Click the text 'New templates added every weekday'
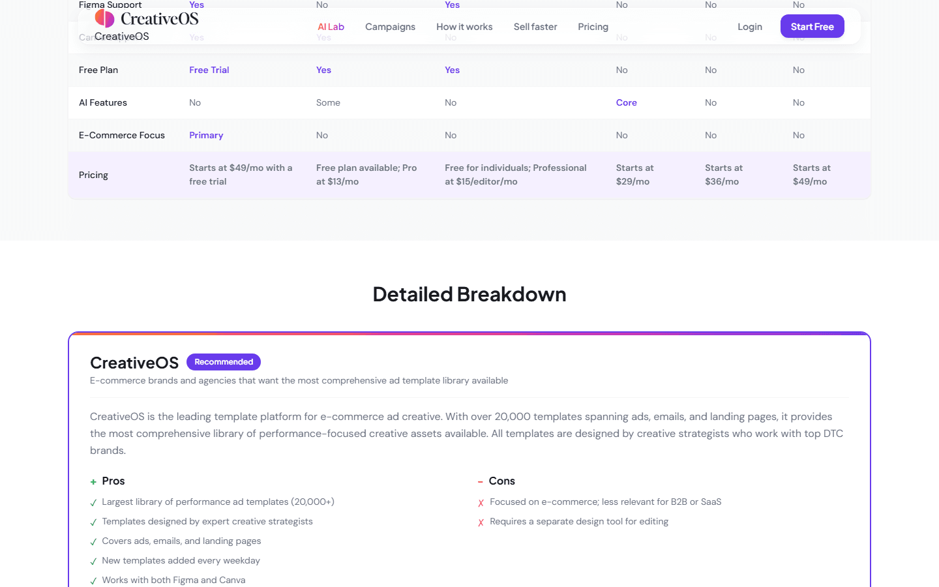 click(x=181, y=560)
